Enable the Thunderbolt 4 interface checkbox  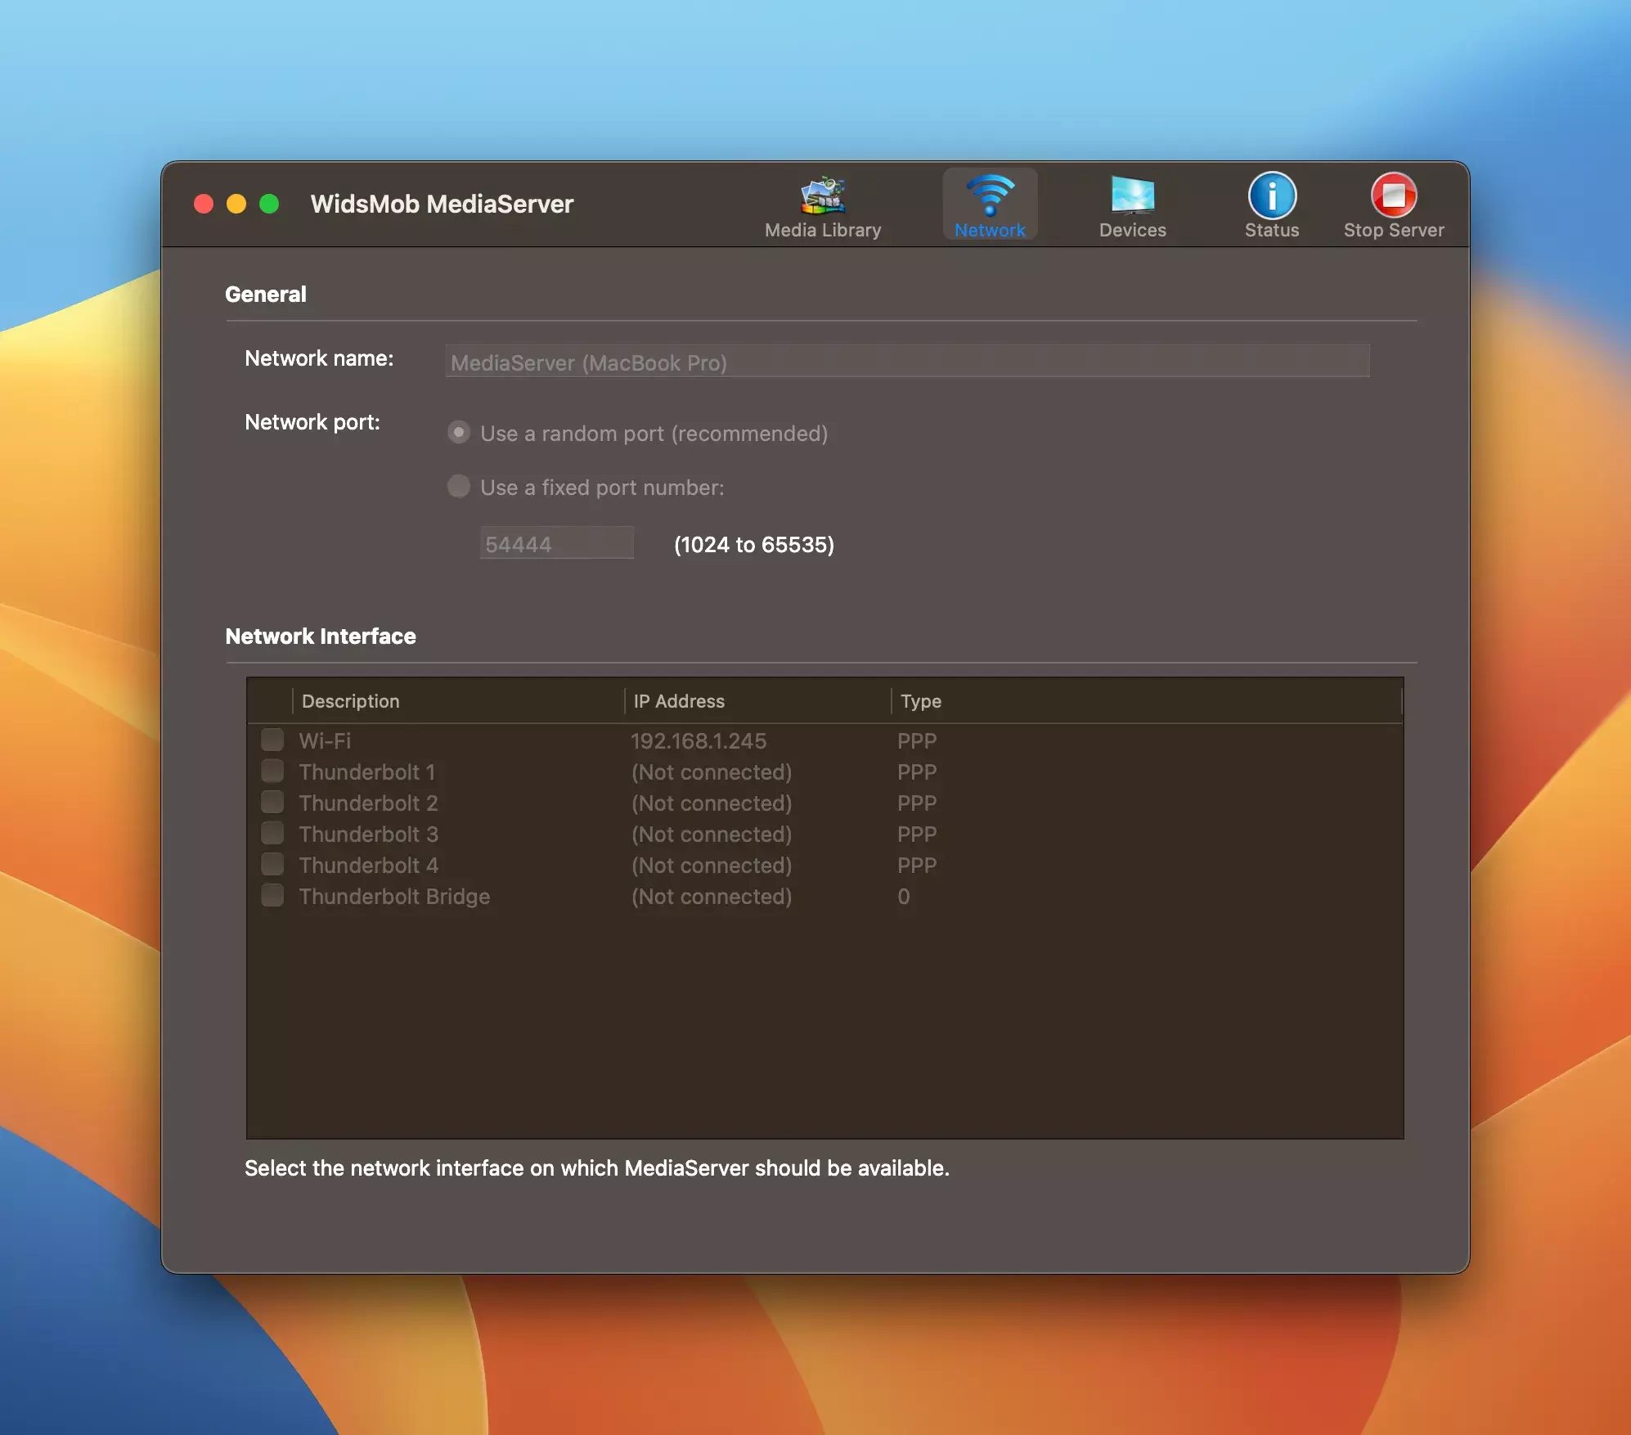coord(272,865)
